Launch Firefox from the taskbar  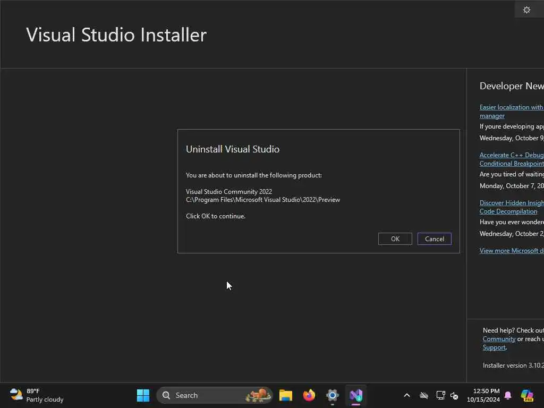[x=309, y=395]
